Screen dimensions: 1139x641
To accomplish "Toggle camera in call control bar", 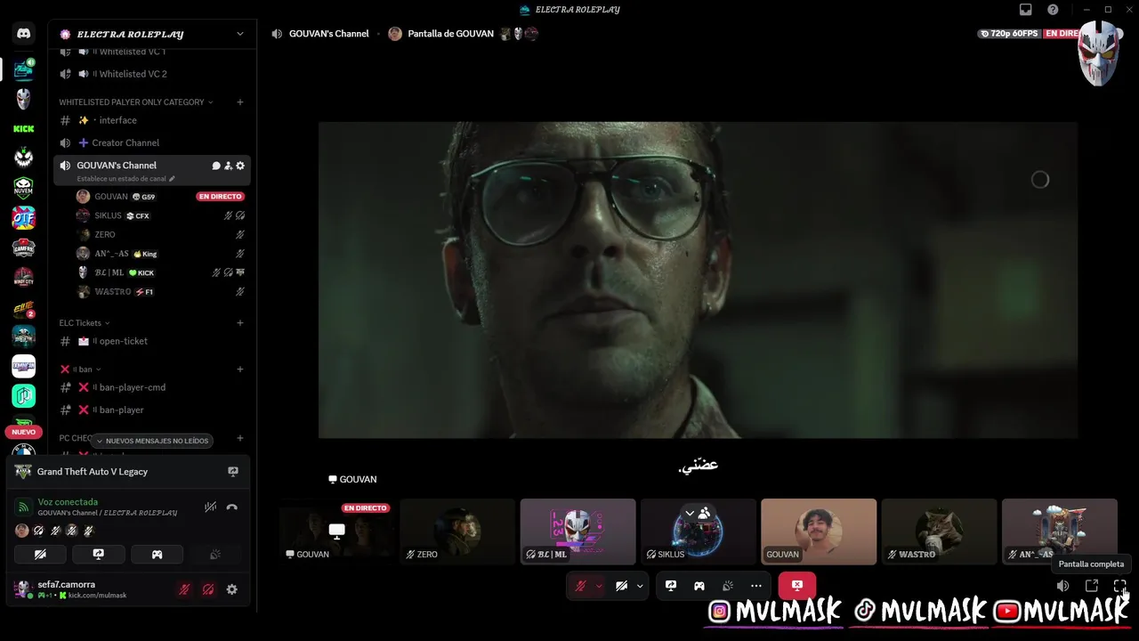I will (x=621, y=586).
